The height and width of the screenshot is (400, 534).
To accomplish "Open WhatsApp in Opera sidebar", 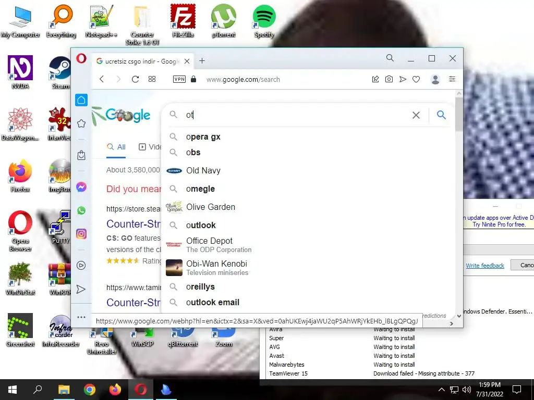I will click(x=81, y=210).
